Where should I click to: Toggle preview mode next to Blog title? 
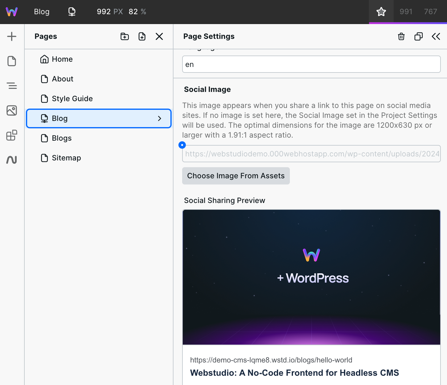pos(72,11)
